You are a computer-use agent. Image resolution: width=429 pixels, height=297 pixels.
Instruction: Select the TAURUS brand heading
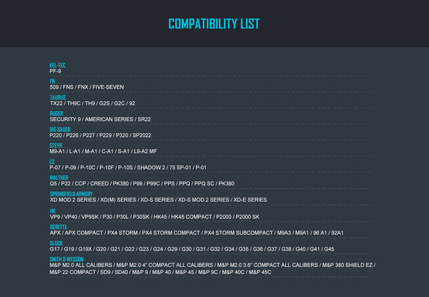tap(58, 97)
